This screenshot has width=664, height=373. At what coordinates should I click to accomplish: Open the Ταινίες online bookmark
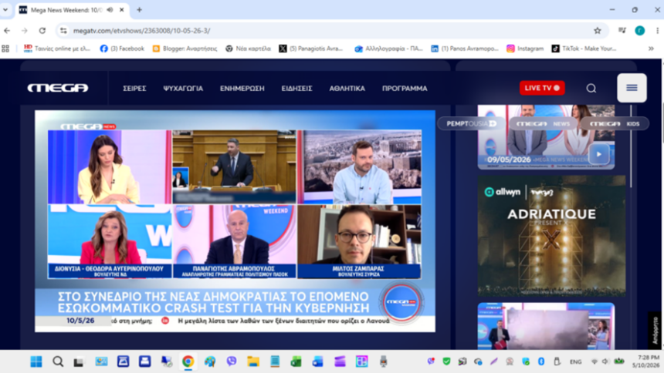click(x=57, y=49)
